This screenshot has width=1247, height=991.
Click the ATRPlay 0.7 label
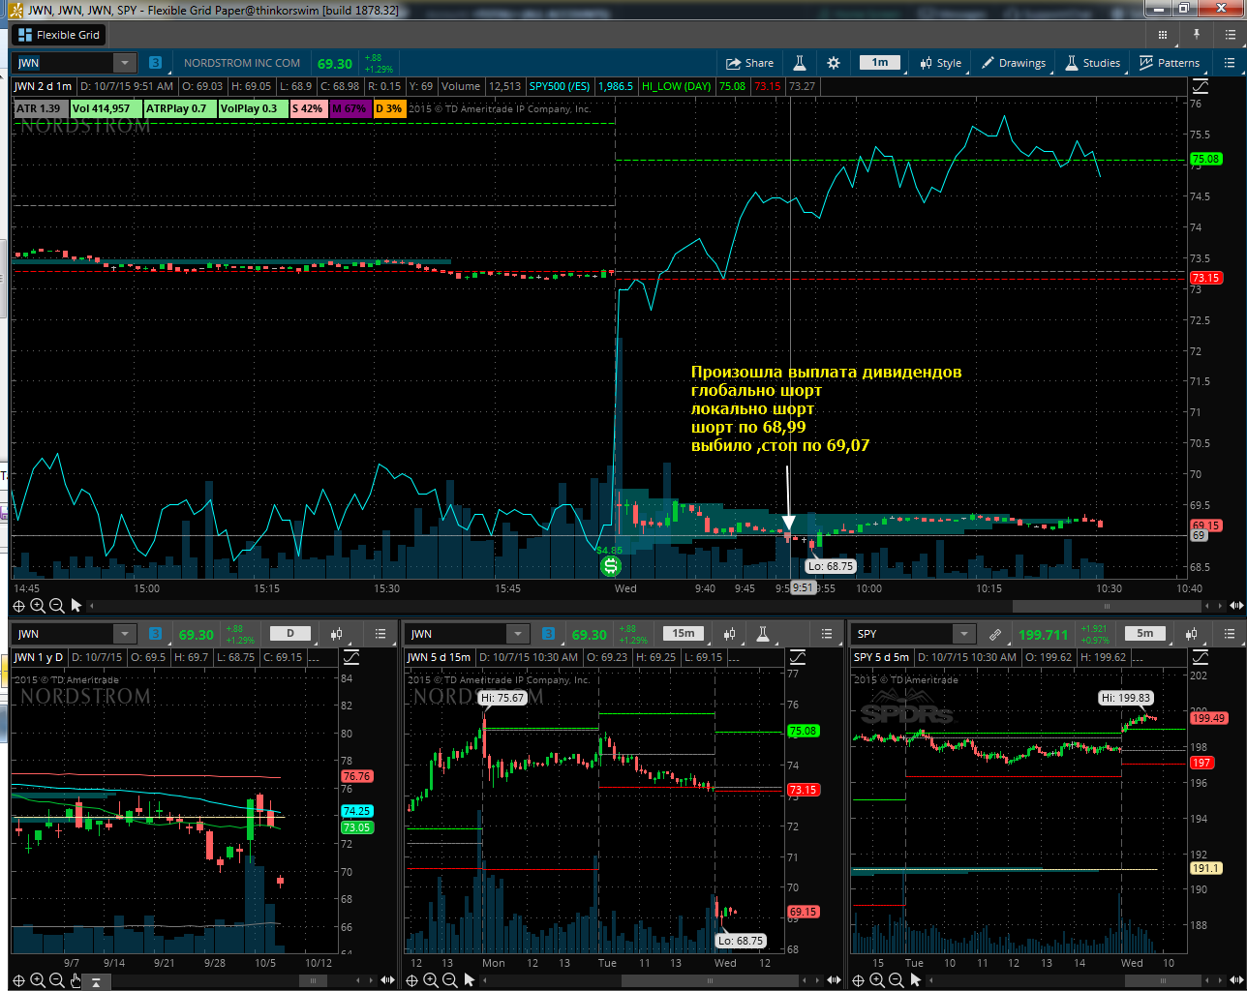click(x=180, y=108)
